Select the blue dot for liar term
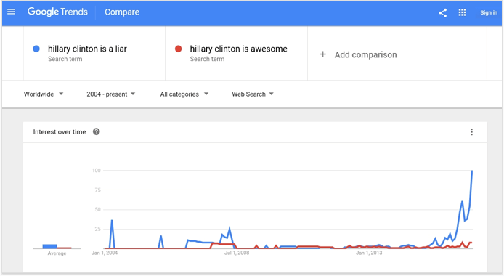 (36, 49)
